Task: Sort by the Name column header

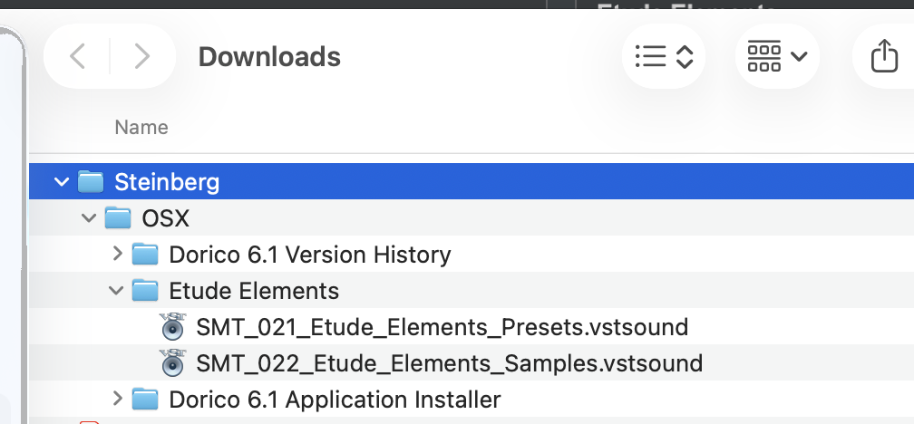Action: [x=141, y=128]
